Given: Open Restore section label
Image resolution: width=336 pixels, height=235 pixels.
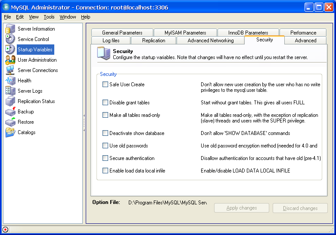Looking at the screenshot, I should [26, 122].
